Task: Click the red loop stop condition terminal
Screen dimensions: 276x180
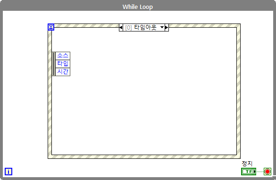Action: click(268, 172)
